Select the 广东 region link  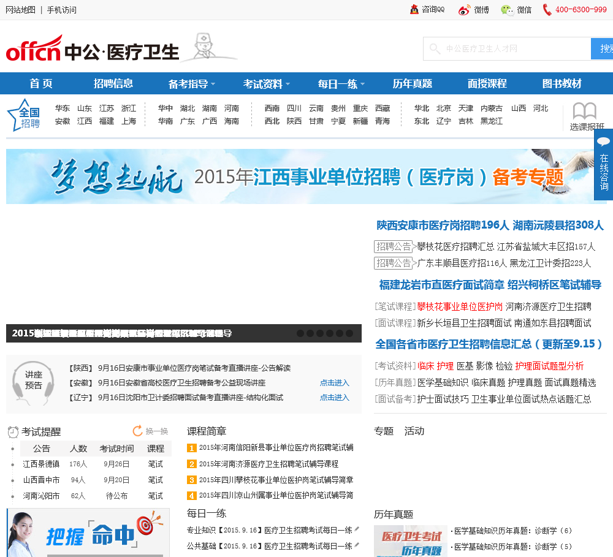tap(187, 121)
